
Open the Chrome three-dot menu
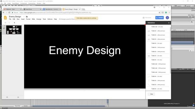[169, 12]
